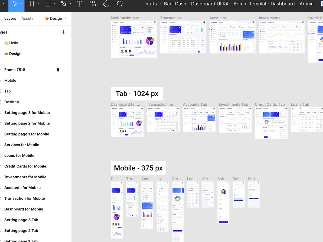
Task: Select the Frame tool
Action: [32, 4]
